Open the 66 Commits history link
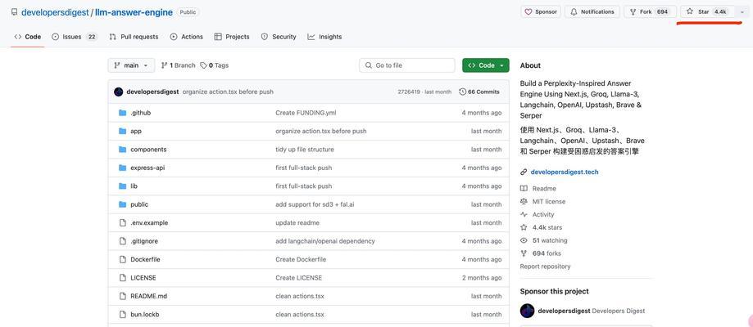 [479, 92]
